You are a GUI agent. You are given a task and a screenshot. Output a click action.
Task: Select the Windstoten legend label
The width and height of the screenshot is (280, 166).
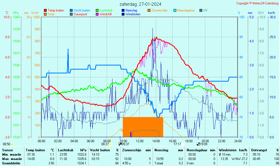pyautogui.click(x=133, y=14)
